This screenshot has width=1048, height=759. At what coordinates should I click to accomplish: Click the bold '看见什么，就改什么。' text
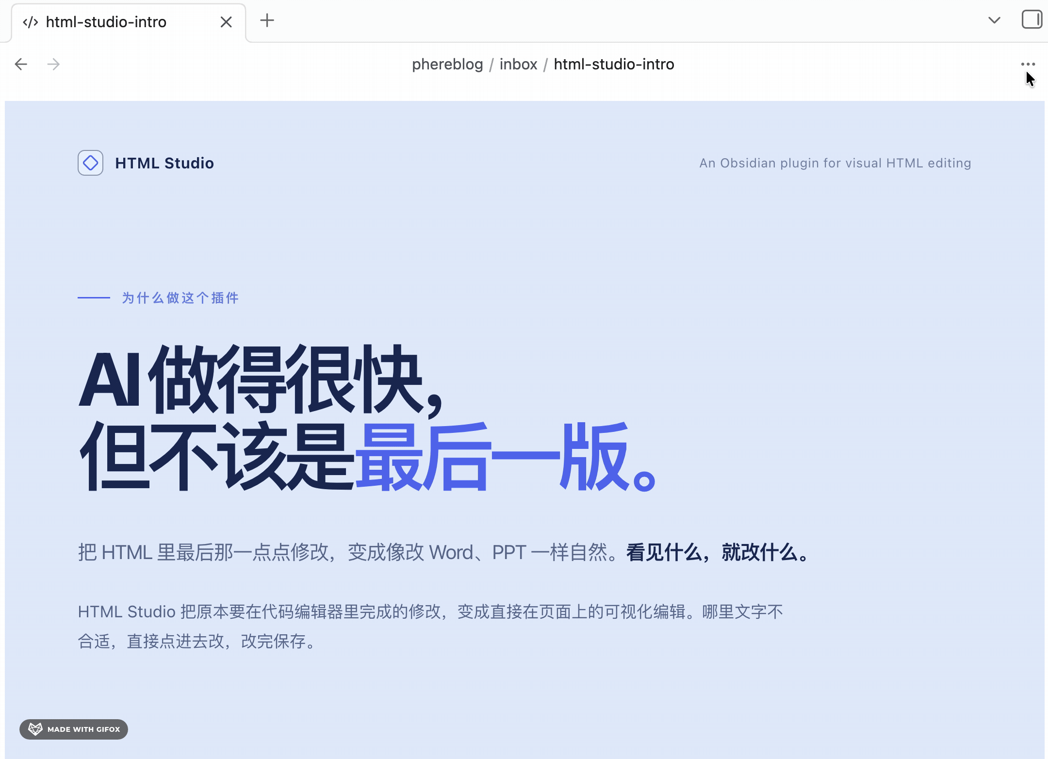718,552
